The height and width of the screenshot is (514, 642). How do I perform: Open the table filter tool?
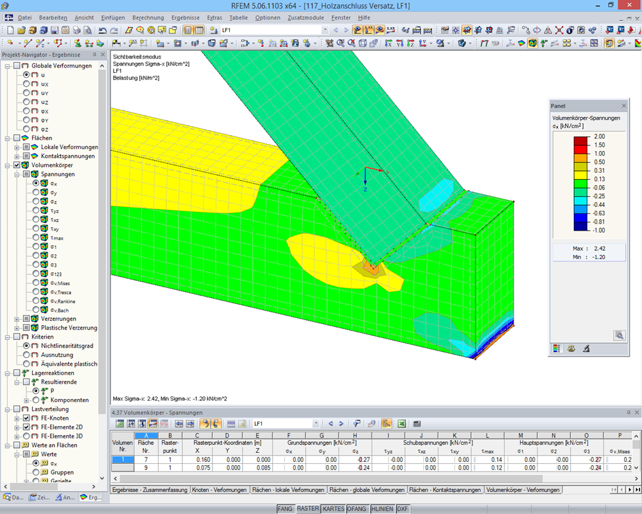tap(356, 423)
